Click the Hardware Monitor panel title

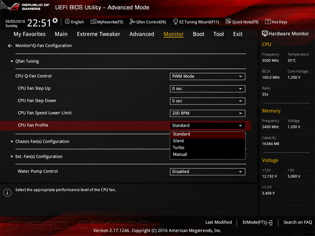pyautogui.click(x=288, y=34)
